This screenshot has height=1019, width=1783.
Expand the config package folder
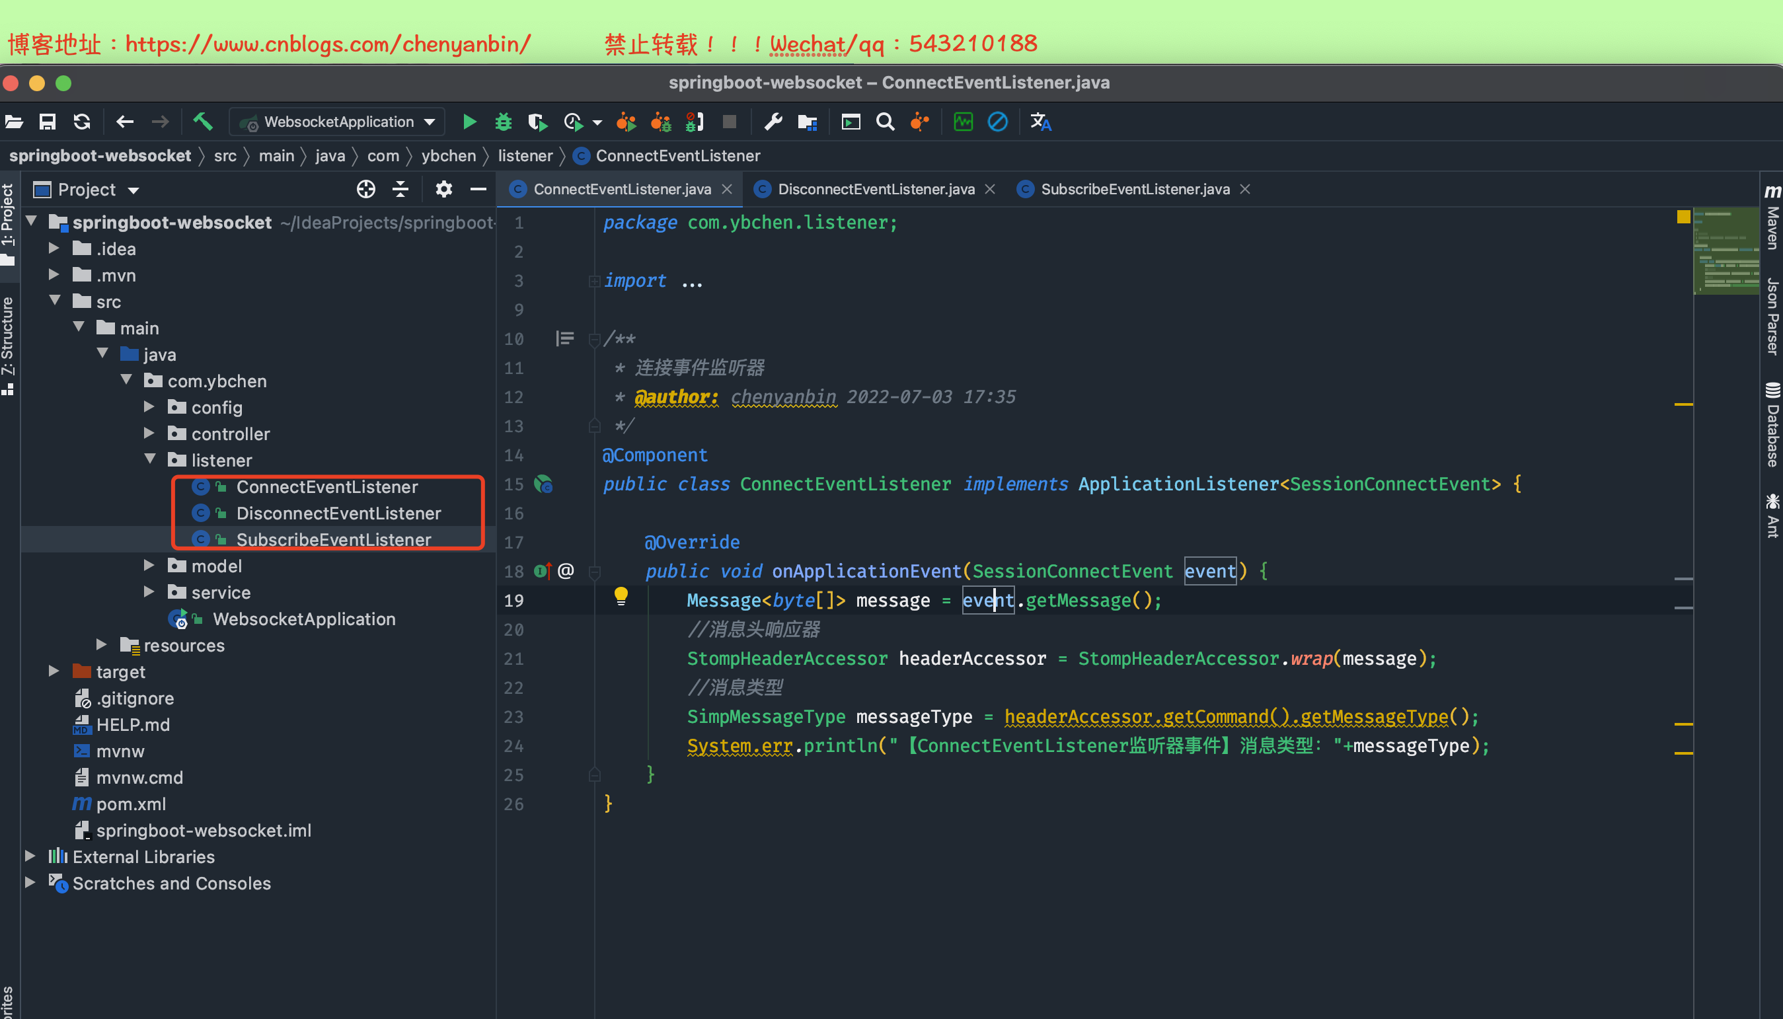[149, 406]
